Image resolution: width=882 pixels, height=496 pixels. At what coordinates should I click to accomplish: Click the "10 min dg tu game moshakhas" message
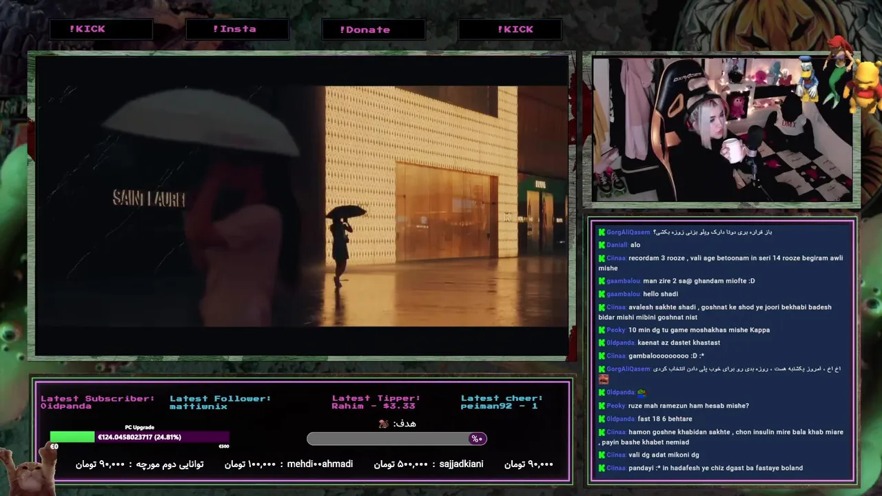(699, 330)
